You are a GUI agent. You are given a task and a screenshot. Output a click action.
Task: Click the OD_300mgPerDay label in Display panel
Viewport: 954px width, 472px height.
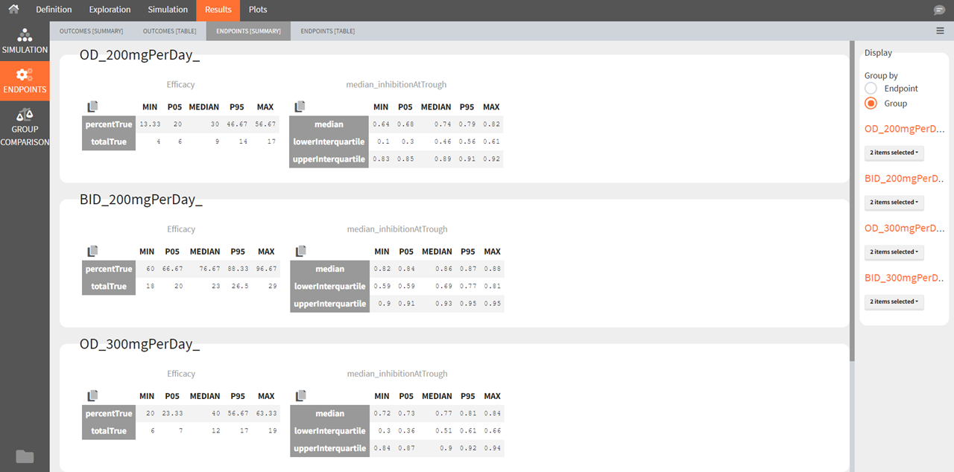coord(904,229)
